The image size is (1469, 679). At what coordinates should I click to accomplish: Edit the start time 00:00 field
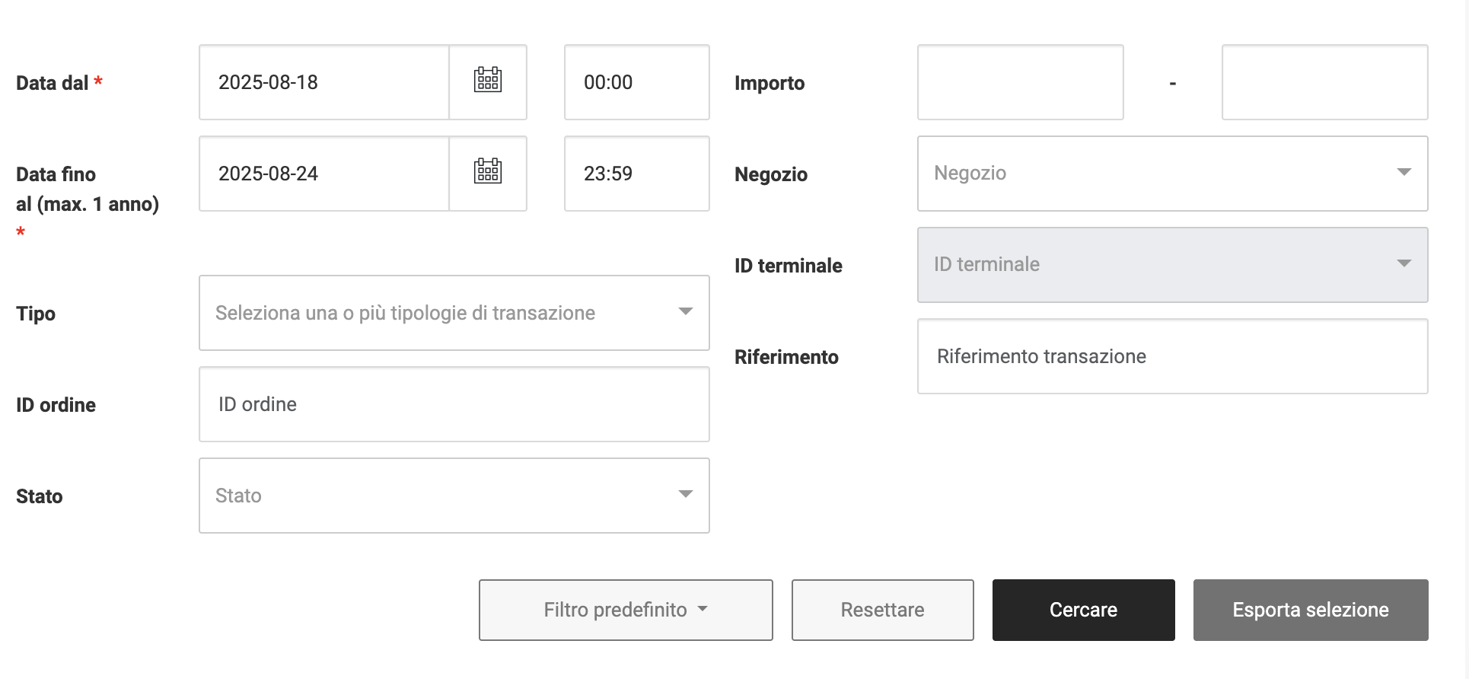[637, 82]
